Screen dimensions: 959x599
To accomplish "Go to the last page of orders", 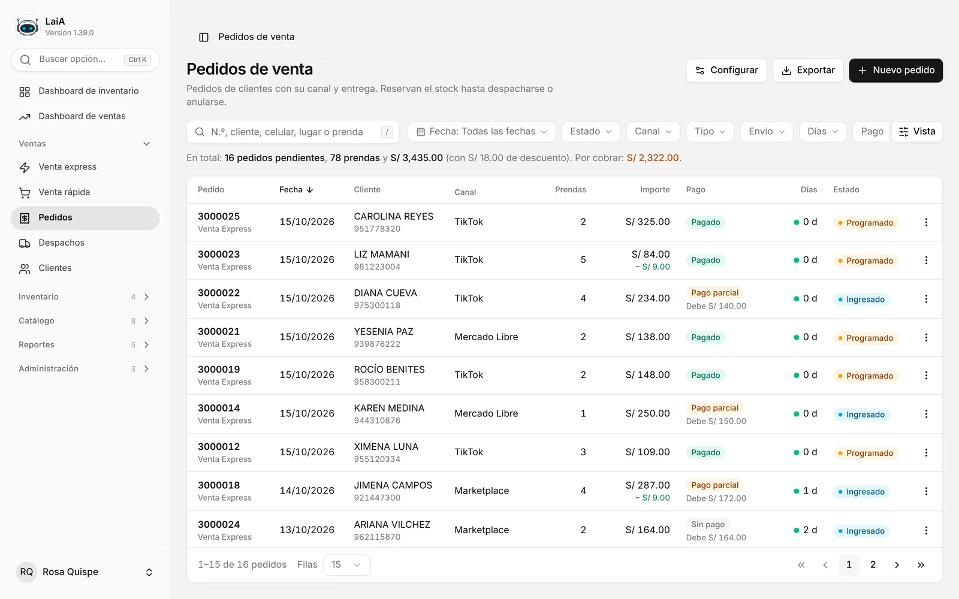I will tap(921, 565).
